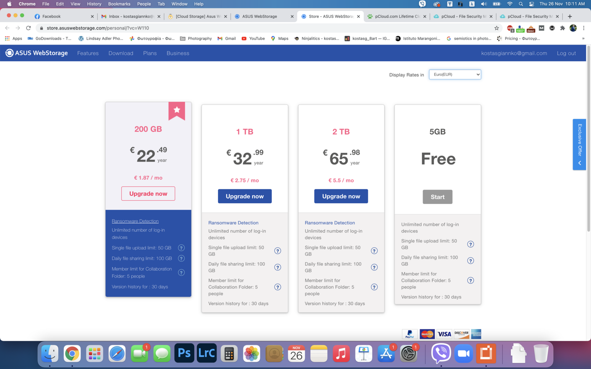This screenshot has width=591, height=369.
Task: Open the Display Rates currency dropdown
Action: tap(455, 75)
